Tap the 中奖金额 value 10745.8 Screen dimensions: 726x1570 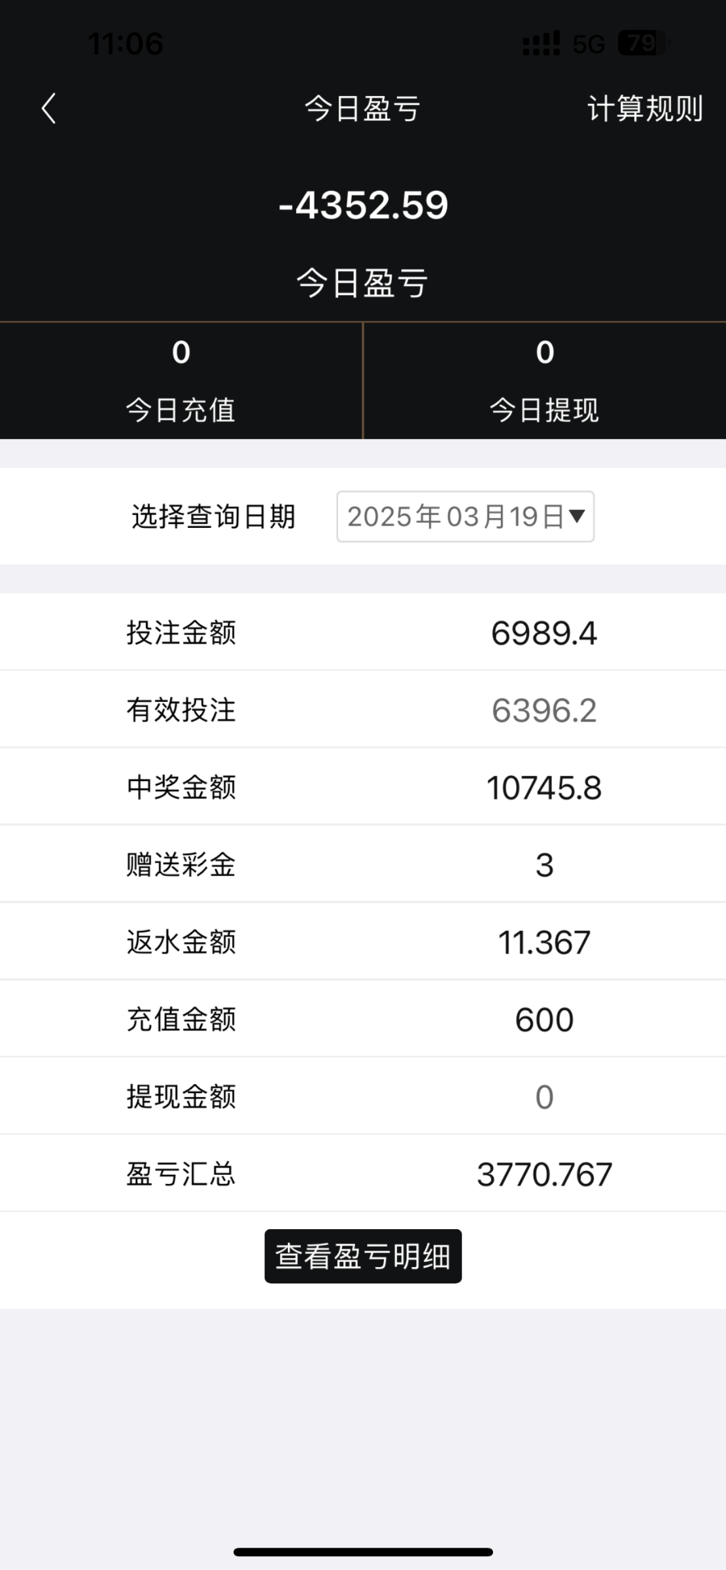544,787
